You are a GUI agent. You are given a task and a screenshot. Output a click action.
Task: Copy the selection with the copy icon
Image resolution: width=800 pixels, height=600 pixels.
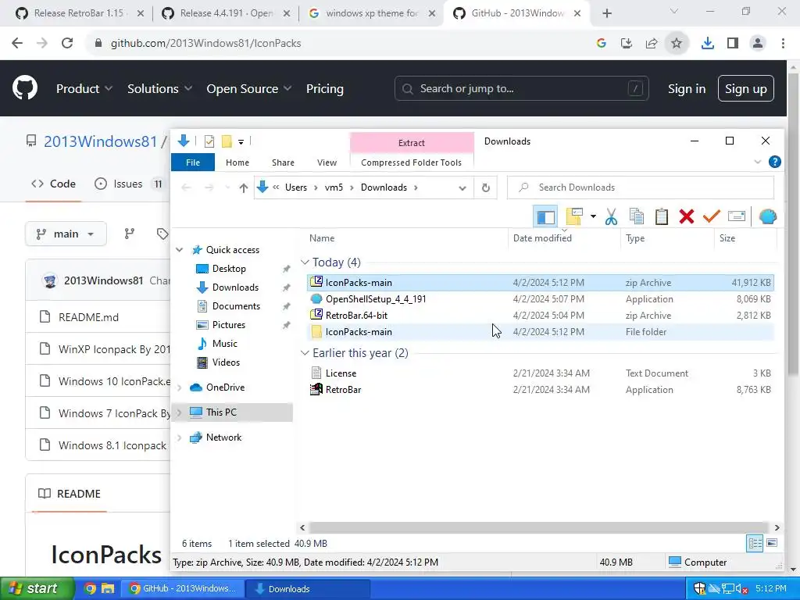(x=636, y=217)
